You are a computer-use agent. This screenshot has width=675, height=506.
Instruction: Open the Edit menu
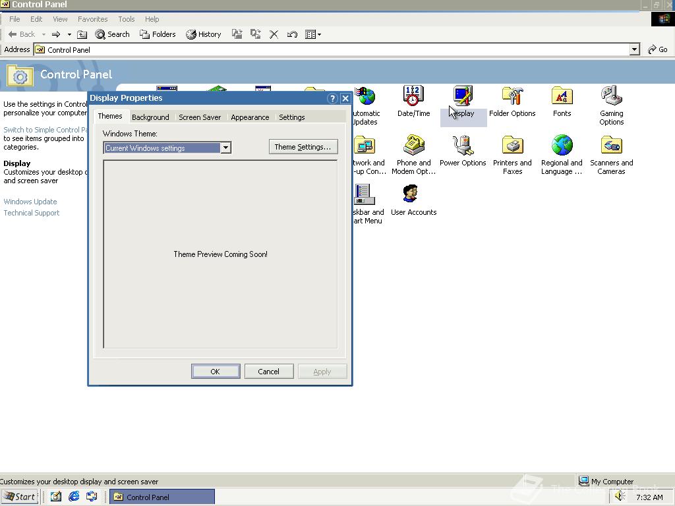tap(36, 19)
